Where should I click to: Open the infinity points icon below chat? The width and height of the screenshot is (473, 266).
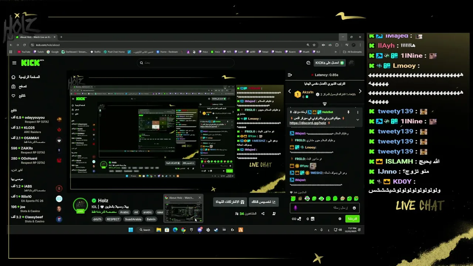click(x=296, y=219)
